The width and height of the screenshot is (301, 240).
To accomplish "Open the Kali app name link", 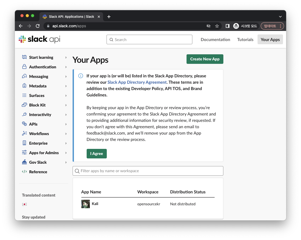I will pos(95,204).
